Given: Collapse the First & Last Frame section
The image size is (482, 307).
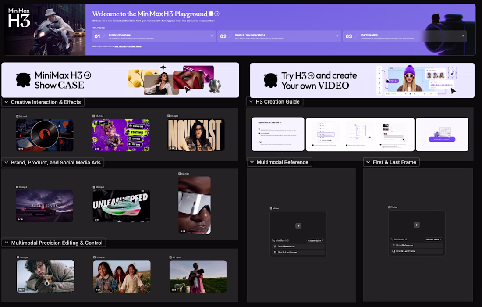Looking at the screenshot, I should tap(368, 162).
